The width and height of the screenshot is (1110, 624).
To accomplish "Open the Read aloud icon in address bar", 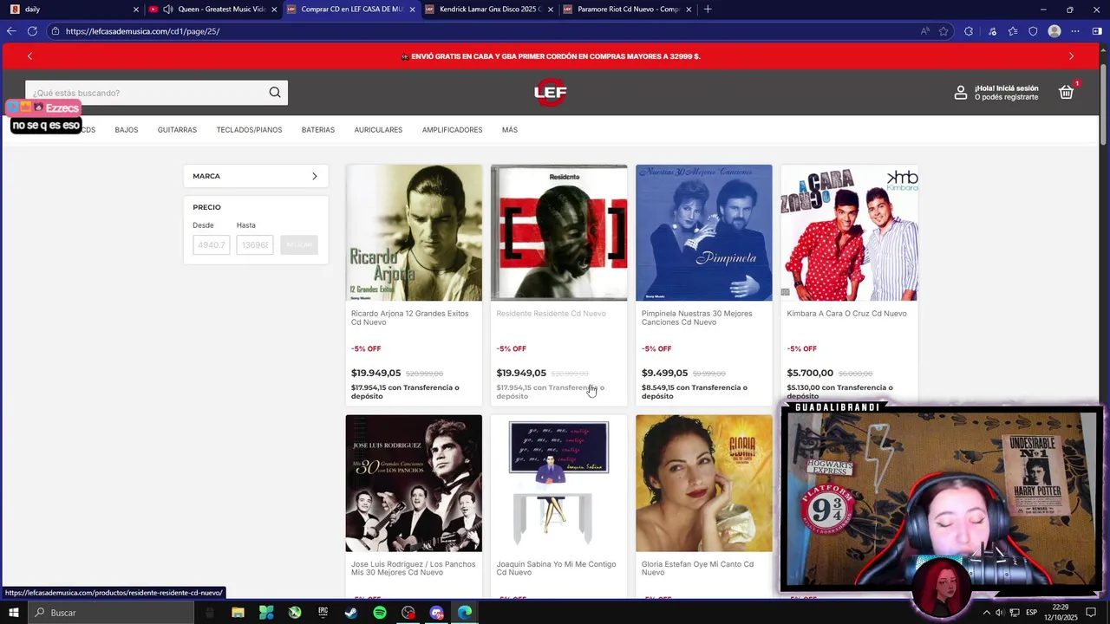I will point(925,31).
